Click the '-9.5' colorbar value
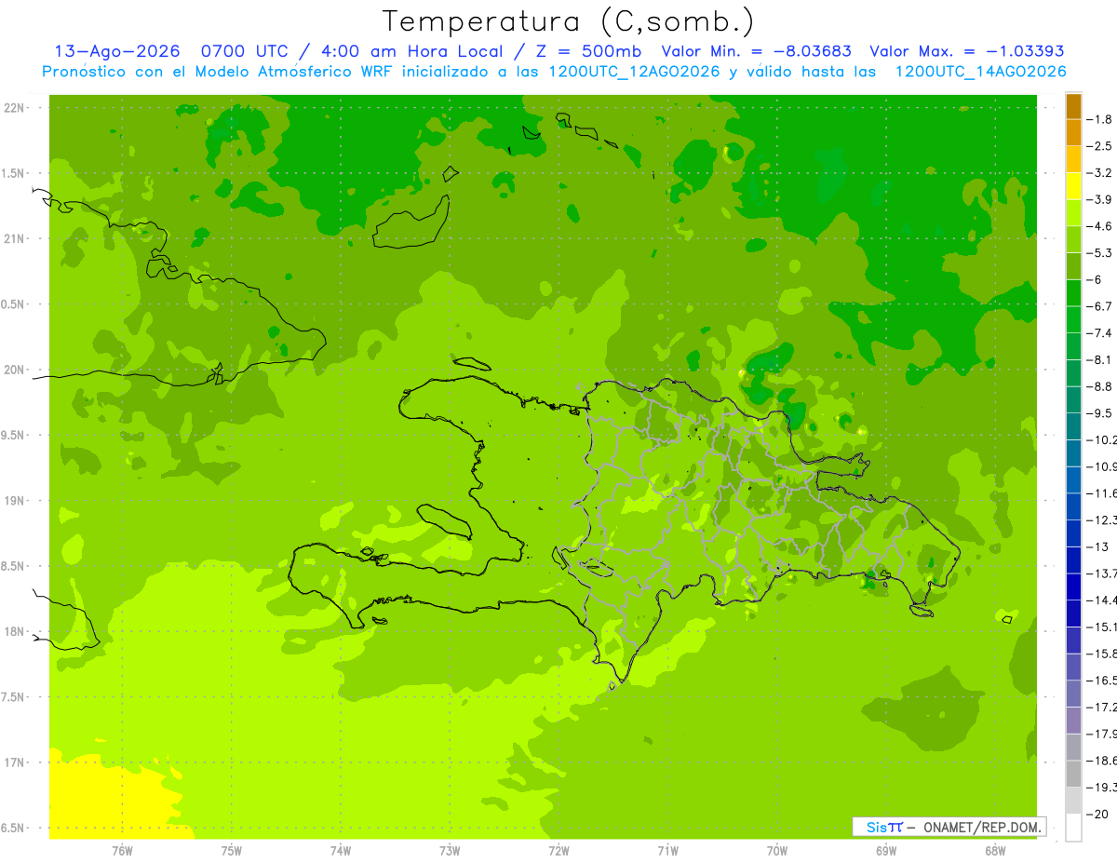 pos(1100,412)
